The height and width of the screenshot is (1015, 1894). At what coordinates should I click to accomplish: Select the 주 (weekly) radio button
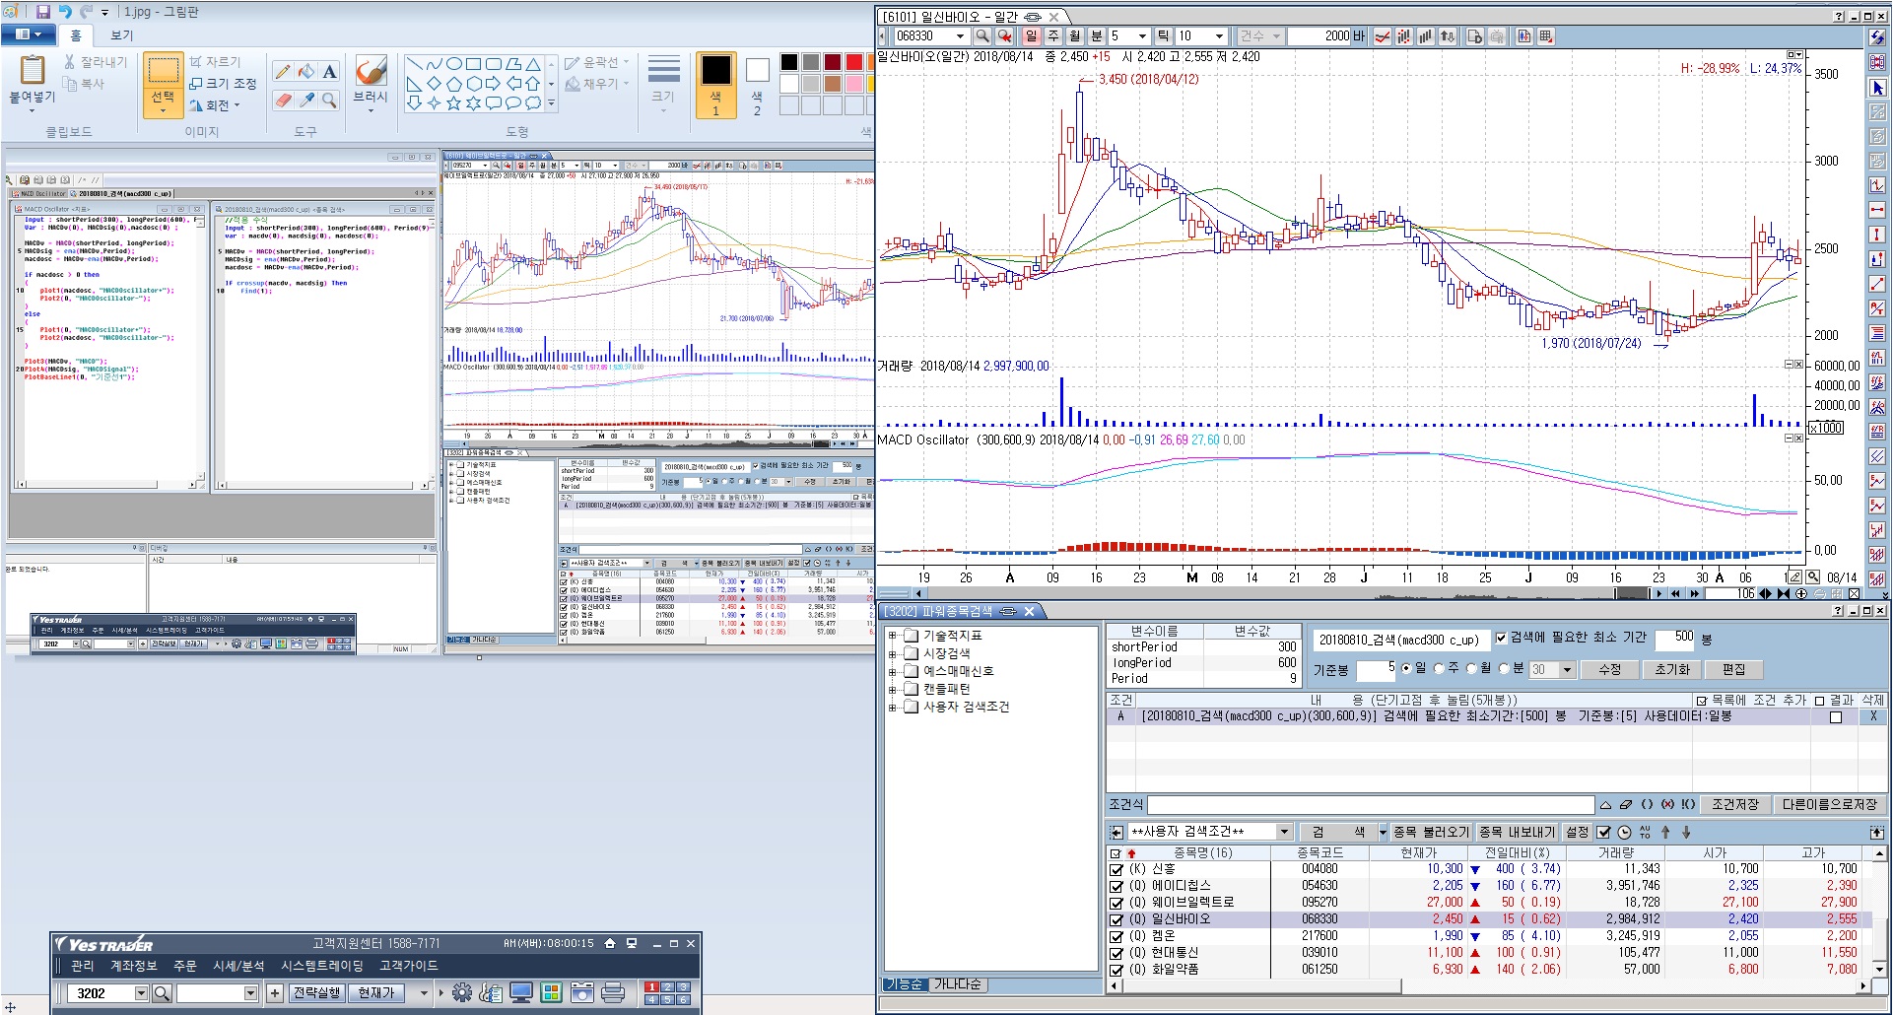click(x=1439, y=669)
